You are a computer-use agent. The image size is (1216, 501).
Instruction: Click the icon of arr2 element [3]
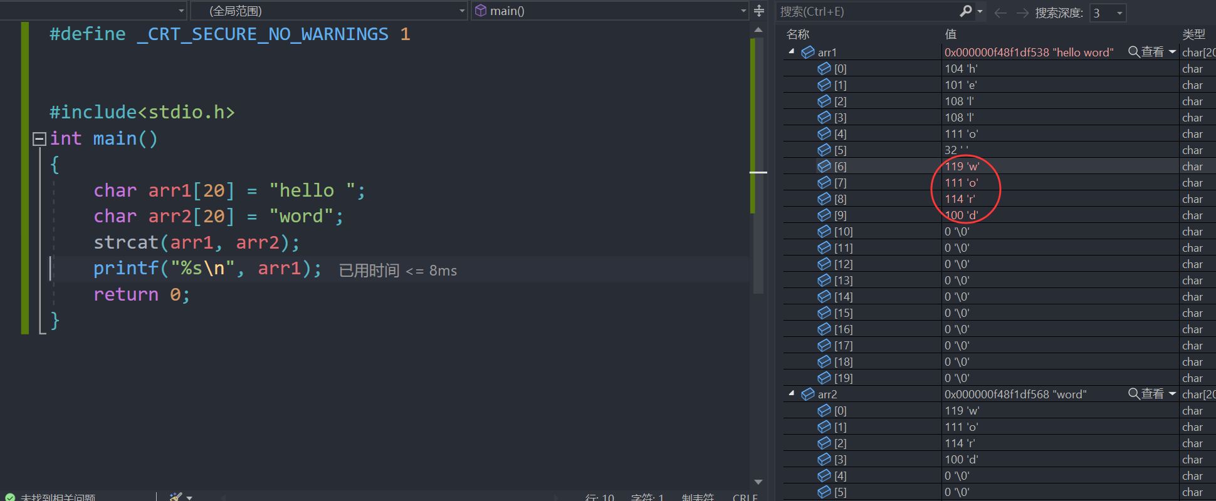click(824, 459)
